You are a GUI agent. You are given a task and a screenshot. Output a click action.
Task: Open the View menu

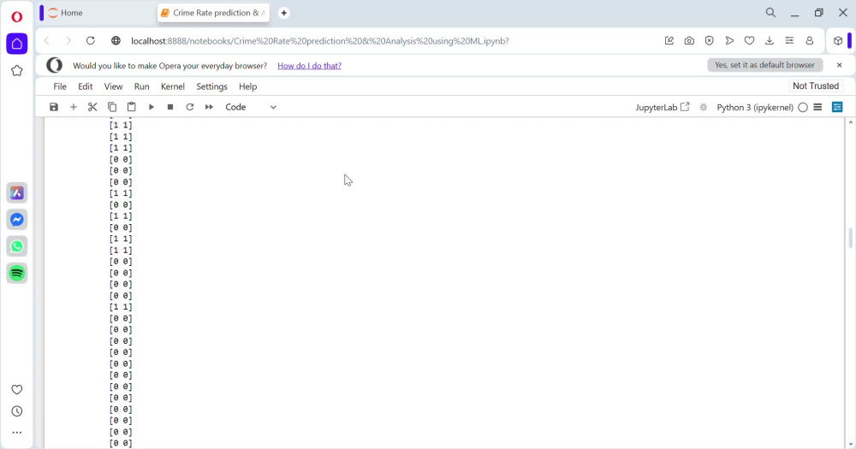click(x=113, y=86)
